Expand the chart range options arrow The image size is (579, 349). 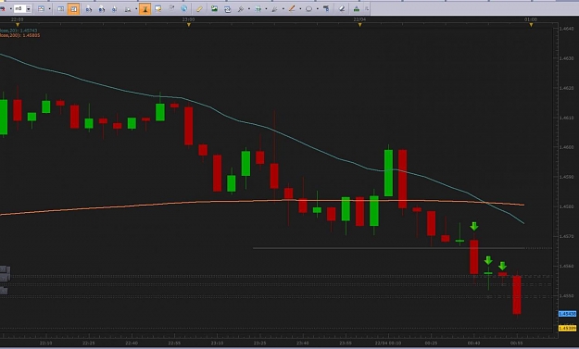pos(136,9)
